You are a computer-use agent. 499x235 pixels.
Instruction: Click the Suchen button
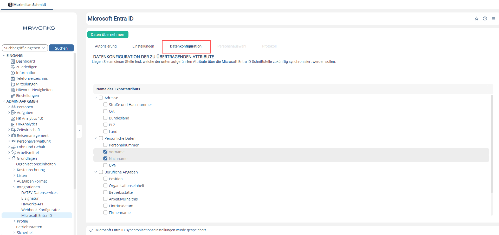[x=61, y=48]
